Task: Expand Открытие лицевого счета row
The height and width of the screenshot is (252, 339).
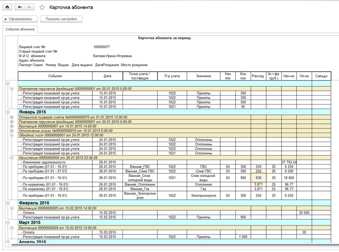Action: coord(12,117)
